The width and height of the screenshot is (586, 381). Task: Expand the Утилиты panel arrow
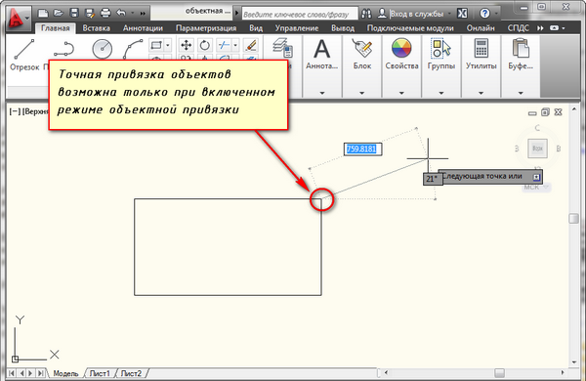(x=481, y=93)
